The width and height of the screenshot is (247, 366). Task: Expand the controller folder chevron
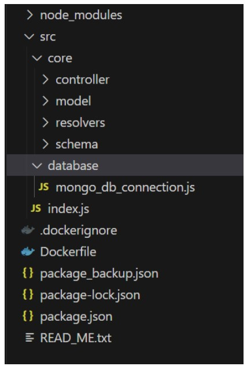pyautogui.click(x=45, y=79)
